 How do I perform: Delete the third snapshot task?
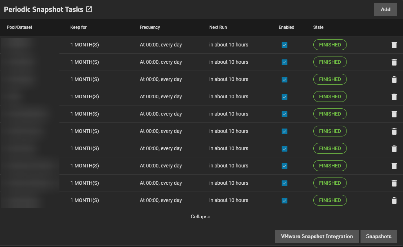click(x=394, y=80)
